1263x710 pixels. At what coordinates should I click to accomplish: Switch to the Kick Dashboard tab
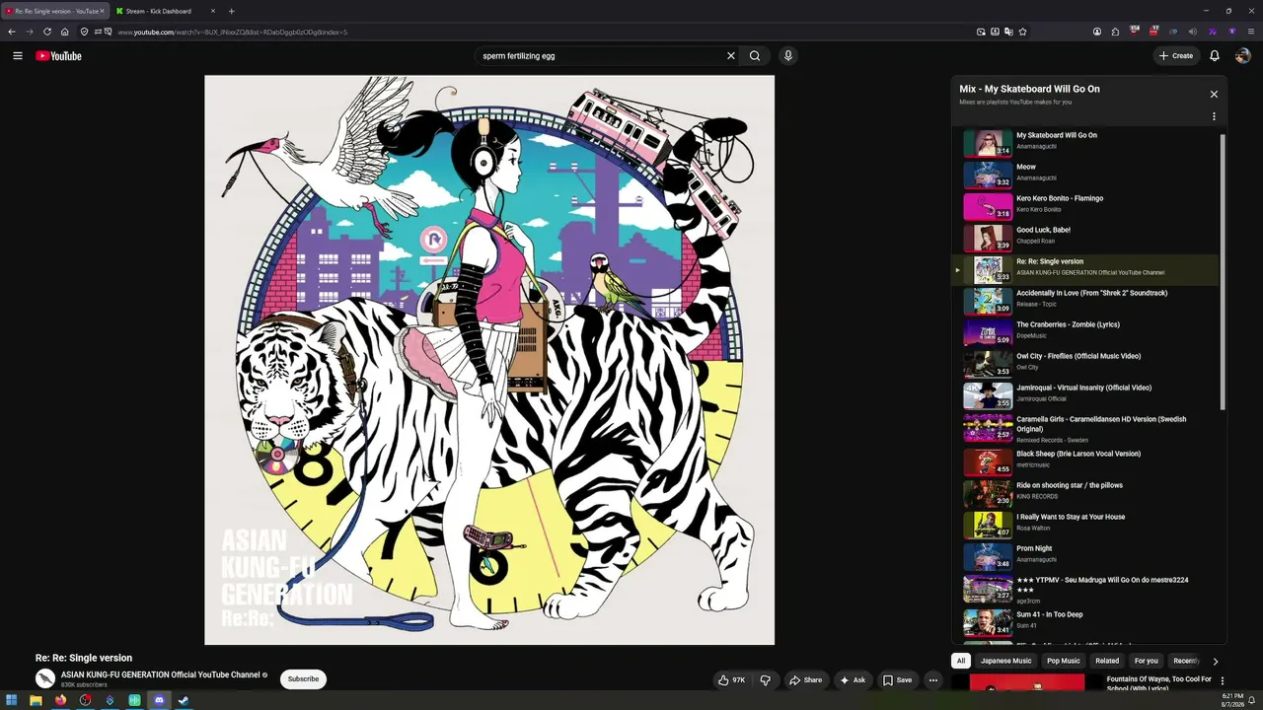coord(164,11)
